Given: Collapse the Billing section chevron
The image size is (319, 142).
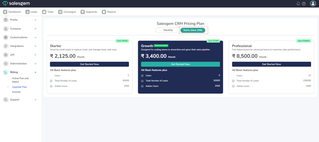Looking at the screenshot, I should 35,72.
